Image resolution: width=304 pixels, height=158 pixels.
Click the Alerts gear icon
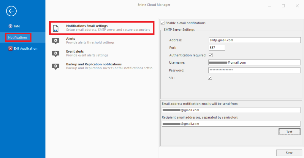(56, 41)
